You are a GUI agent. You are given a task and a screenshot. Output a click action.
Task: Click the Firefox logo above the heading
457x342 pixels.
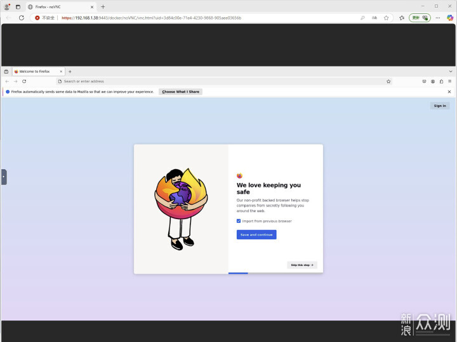pos(239,175)
